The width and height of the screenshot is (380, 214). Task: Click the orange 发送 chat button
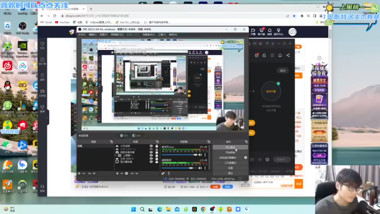tap(299, 184)
